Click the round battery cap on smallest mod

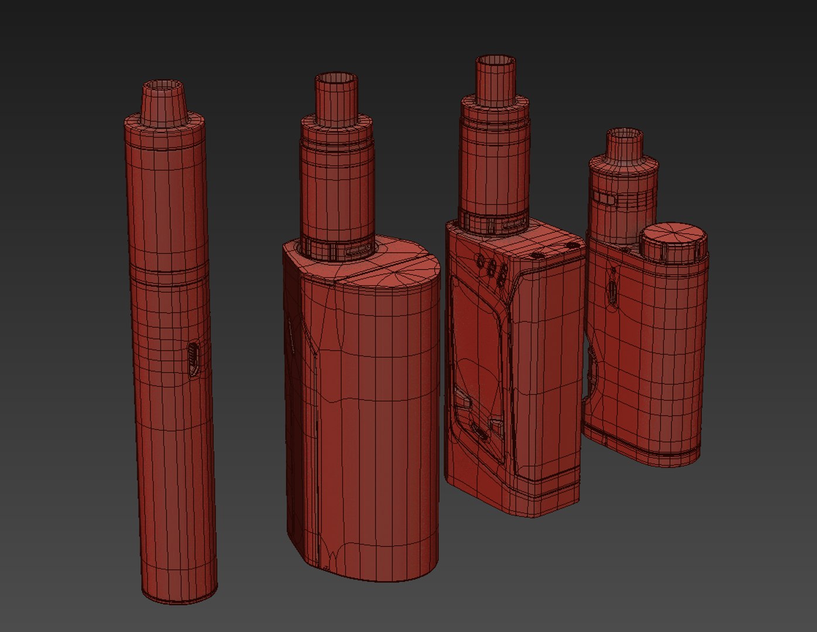click(x=673, y=242)
